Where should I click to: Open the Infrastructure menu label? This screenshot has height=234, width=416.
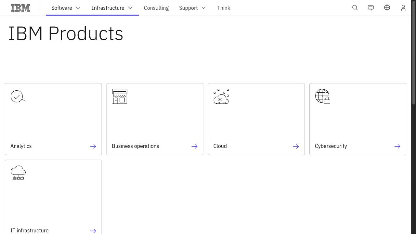pyautogui.click(x=108, y=8)
